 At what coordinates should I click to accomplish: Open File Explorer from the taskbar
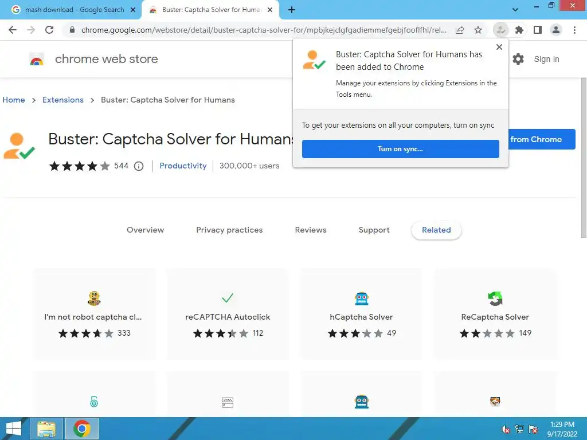click(x=46, y=429)
